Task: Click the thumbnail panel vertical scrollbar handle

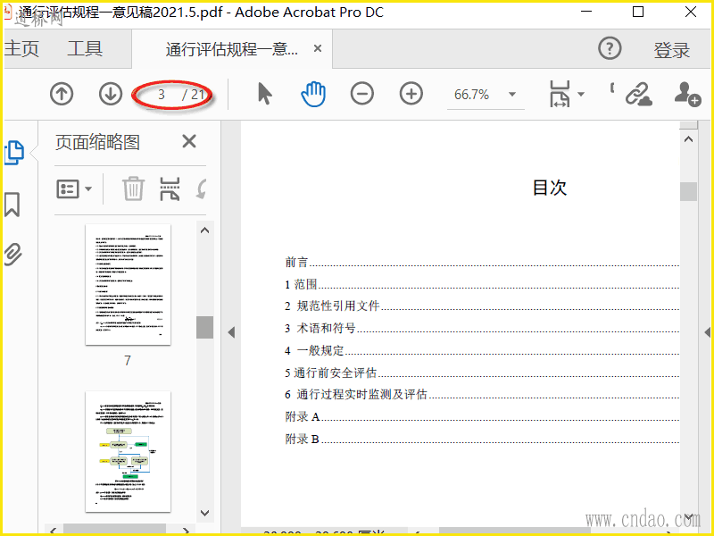Action: [205, 327]
